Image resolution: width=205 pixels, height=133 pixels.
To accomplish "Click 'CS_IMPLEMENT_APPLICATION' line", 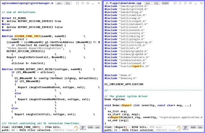I will (124, 84).
